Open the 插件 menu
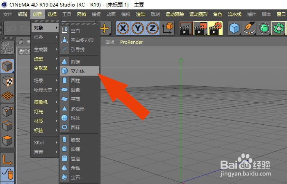The width and height of the screenshot is (287, 184). 251,14
